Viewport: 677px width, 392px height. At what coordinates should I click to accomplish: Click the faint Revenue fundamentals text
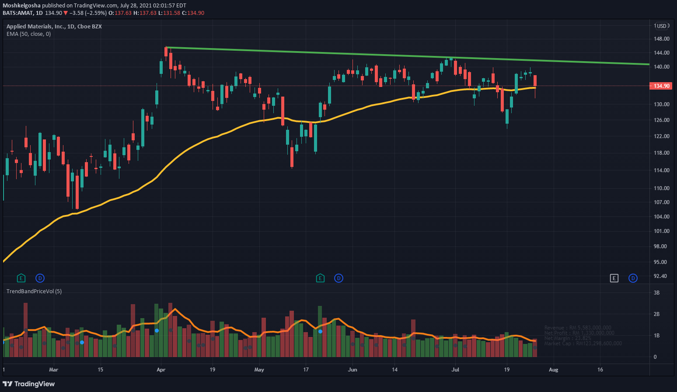[x=578, y=327]
